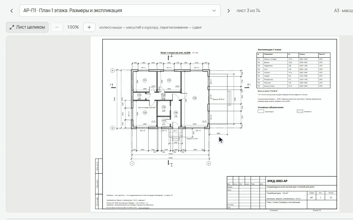Click the «Терраса 25,50 м²» label
Viewport: 353px width, 220px height.
(218, 99)
